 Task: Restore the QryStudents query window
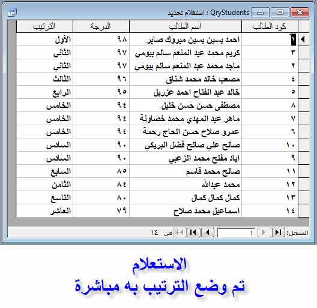tap(280, 13)
